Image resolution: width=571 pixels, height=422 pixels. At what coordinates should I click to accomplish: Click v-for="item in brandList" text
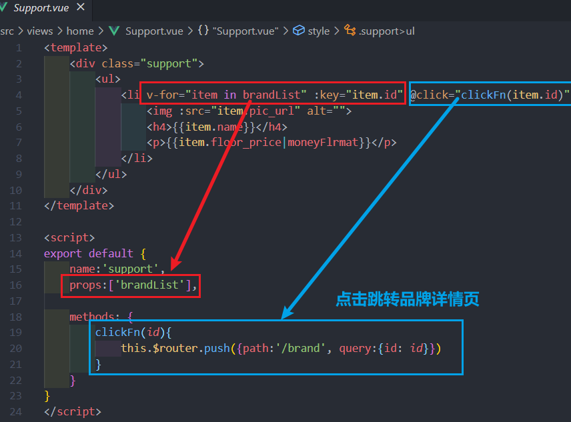tap(227, 95)
